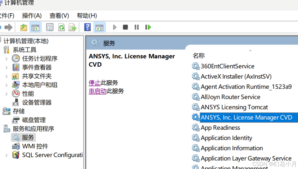Open the 操作(A) menu

coord(32,16)
